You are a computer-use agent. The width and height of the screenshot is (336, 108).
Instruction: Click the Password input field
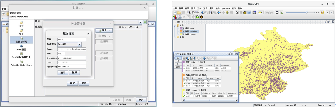pyautogui.click(x=72, y=67)
